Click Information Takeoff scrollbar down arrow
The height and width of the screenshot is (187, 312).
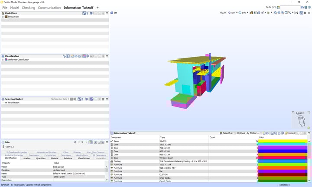pos(309,181)
